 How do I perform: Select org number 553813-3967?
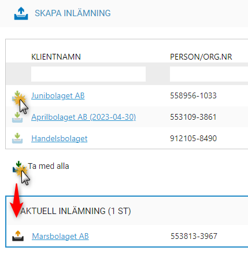tap(194, 236)
